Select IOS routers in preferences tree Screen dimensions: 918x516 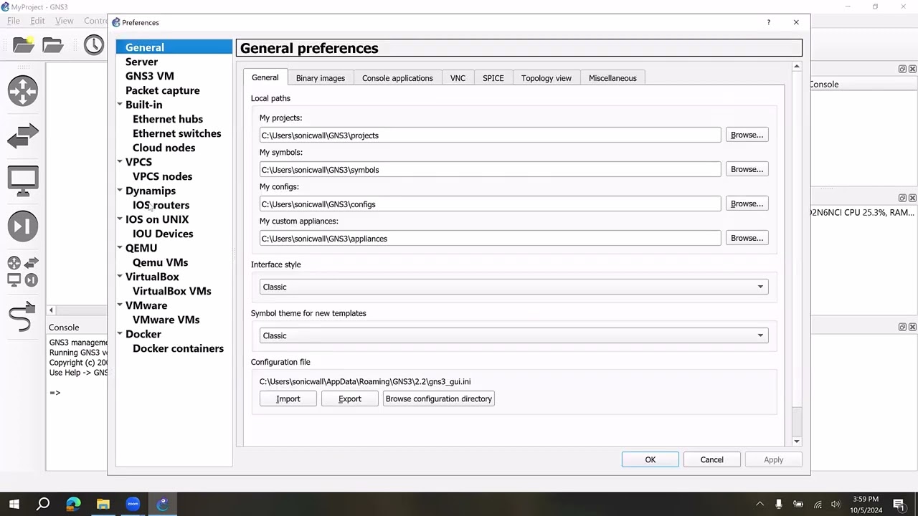click(x=161, y=205)
